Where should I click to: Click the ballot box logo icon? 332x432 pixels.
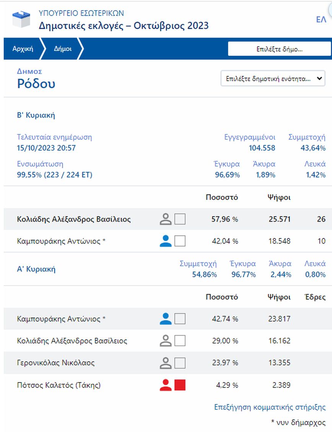click(x=21, y=19)
